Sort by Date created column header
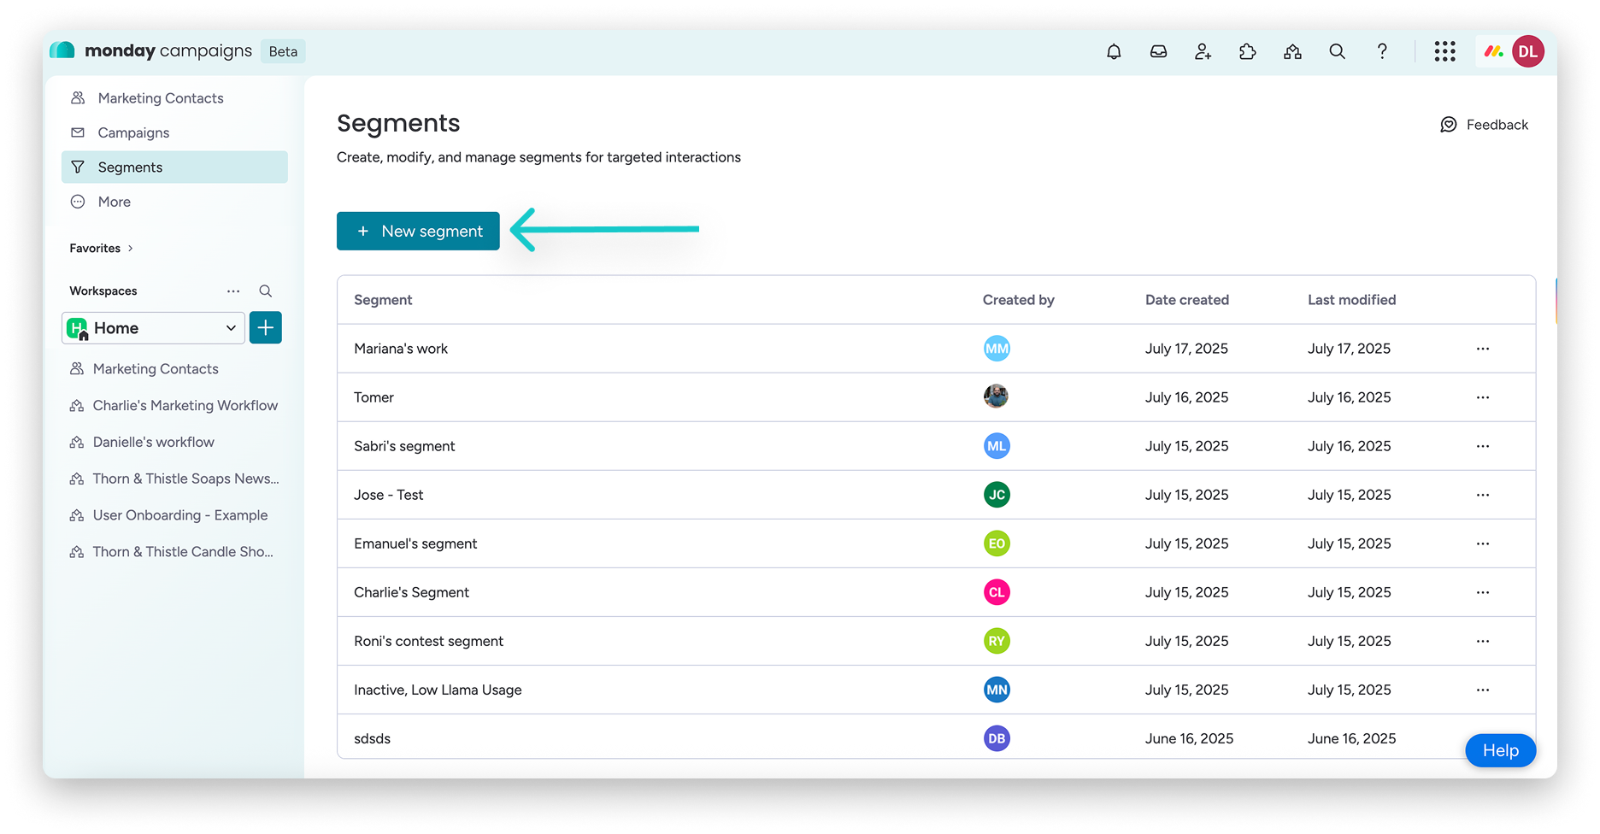The height and width of the screenshot is (834, 1600). pos(1187,300)
